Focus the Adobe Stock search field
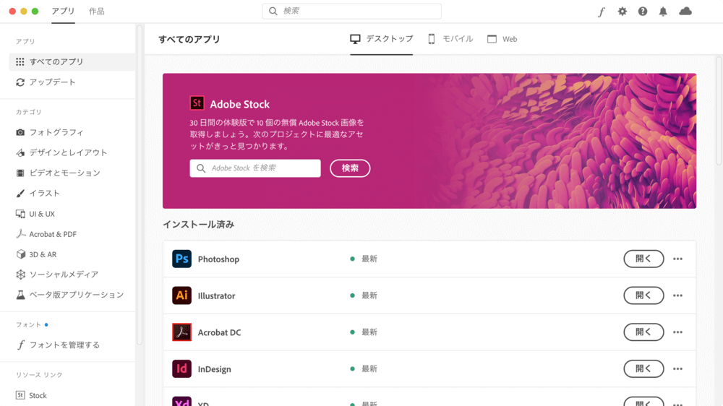 tap(255, 168)
